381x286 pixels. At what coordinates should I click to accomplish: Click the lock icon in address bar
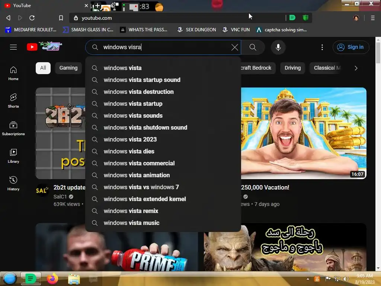pos(76,18)
